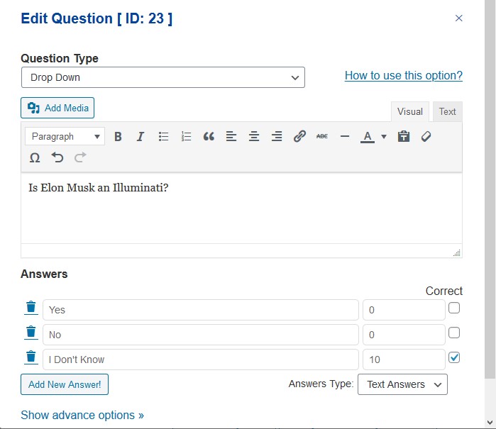Click points field showing 10

point(404,360)
